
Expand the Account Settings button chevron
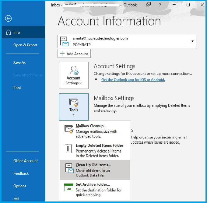pyautogui.click(x=81, y=83)
